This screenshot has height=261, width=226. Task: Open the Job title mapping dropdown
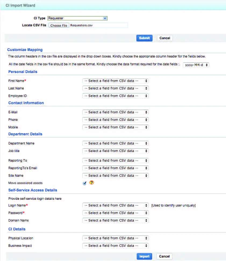[115, 151]
